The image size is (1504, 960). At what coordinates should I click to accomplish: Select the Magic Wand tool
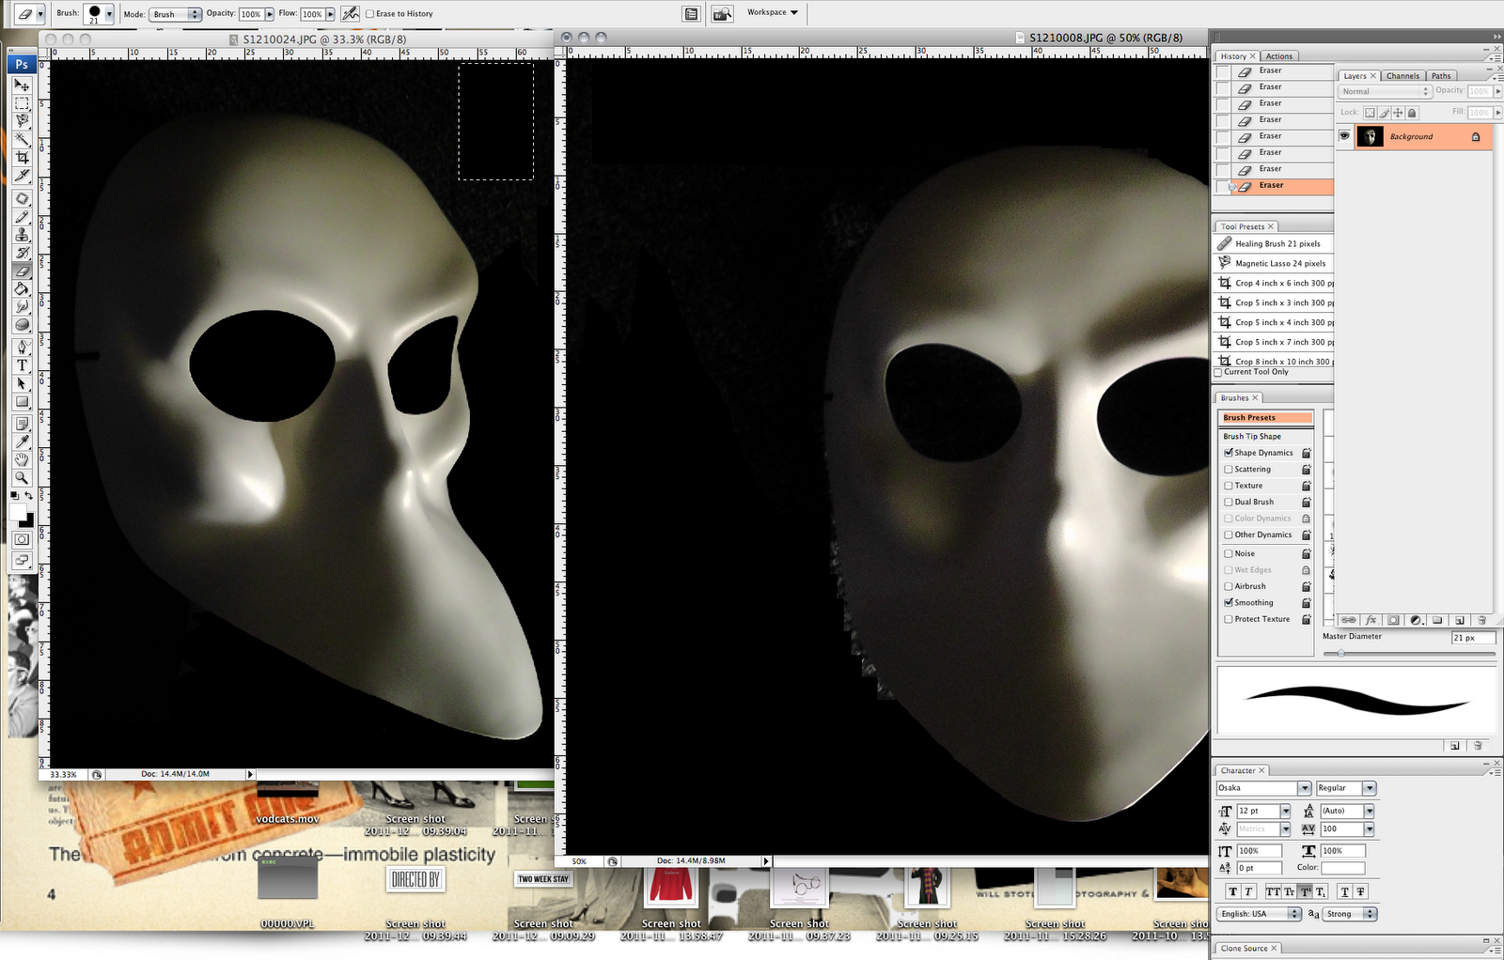[x=22, y=139]
